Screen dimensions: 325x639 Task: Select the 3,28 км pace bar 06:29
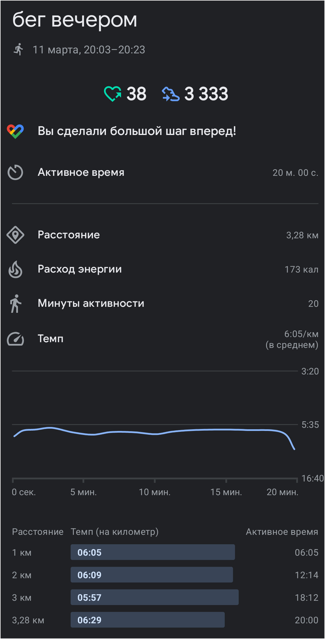pyautogui.click(x=148, y=620)
